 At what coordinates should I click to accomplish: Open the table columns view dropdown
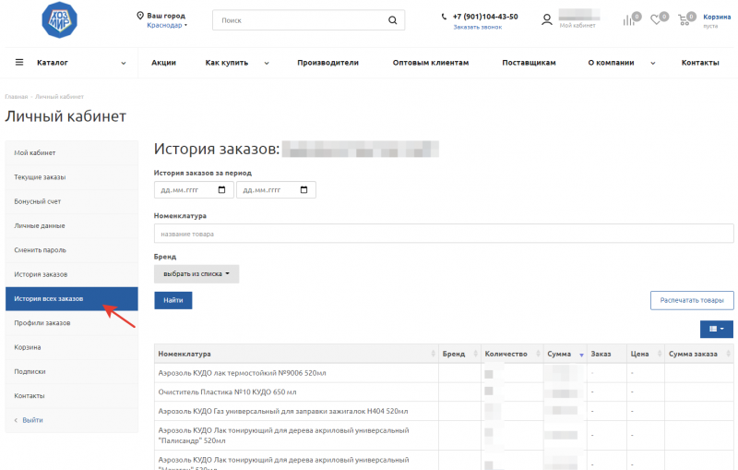(x=717, y=329)
